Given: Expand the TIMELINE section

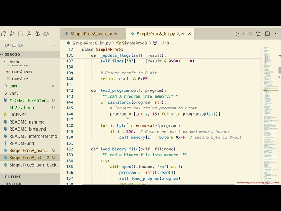Looking at the screenshot, I should (x=30, y=183).
